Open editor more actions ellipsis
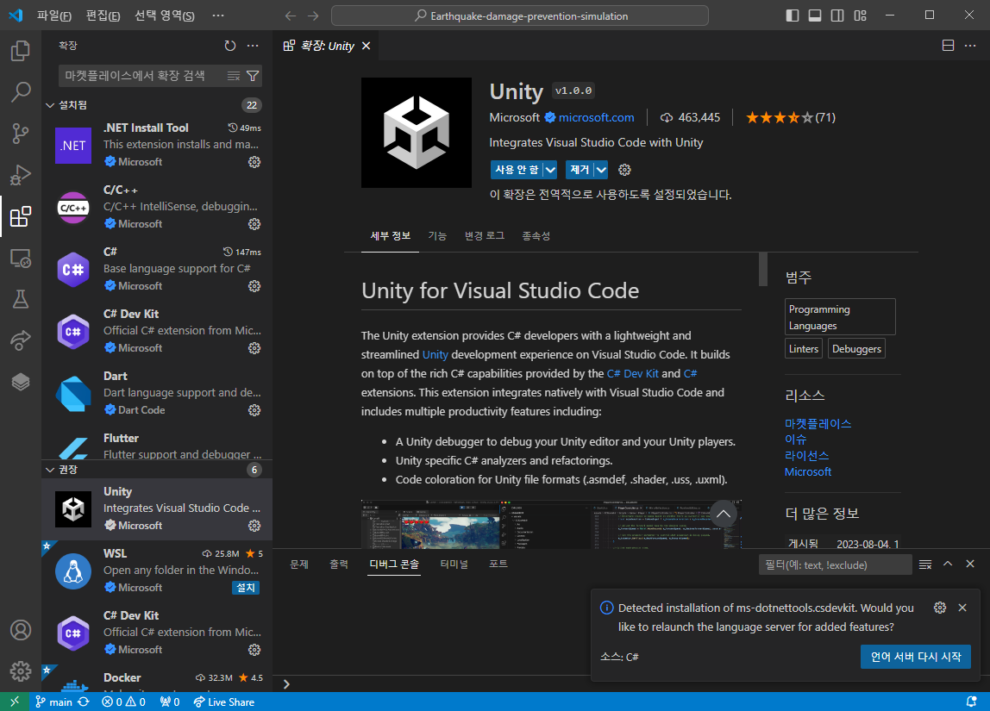 pyautogui.click(x=970, y=46)
